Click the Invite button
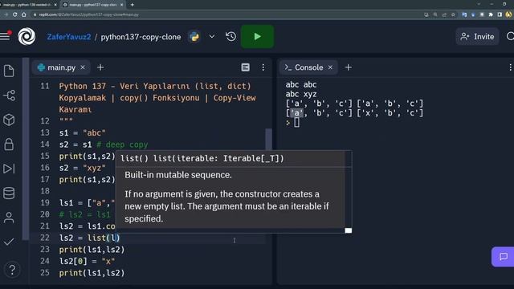 477,36
